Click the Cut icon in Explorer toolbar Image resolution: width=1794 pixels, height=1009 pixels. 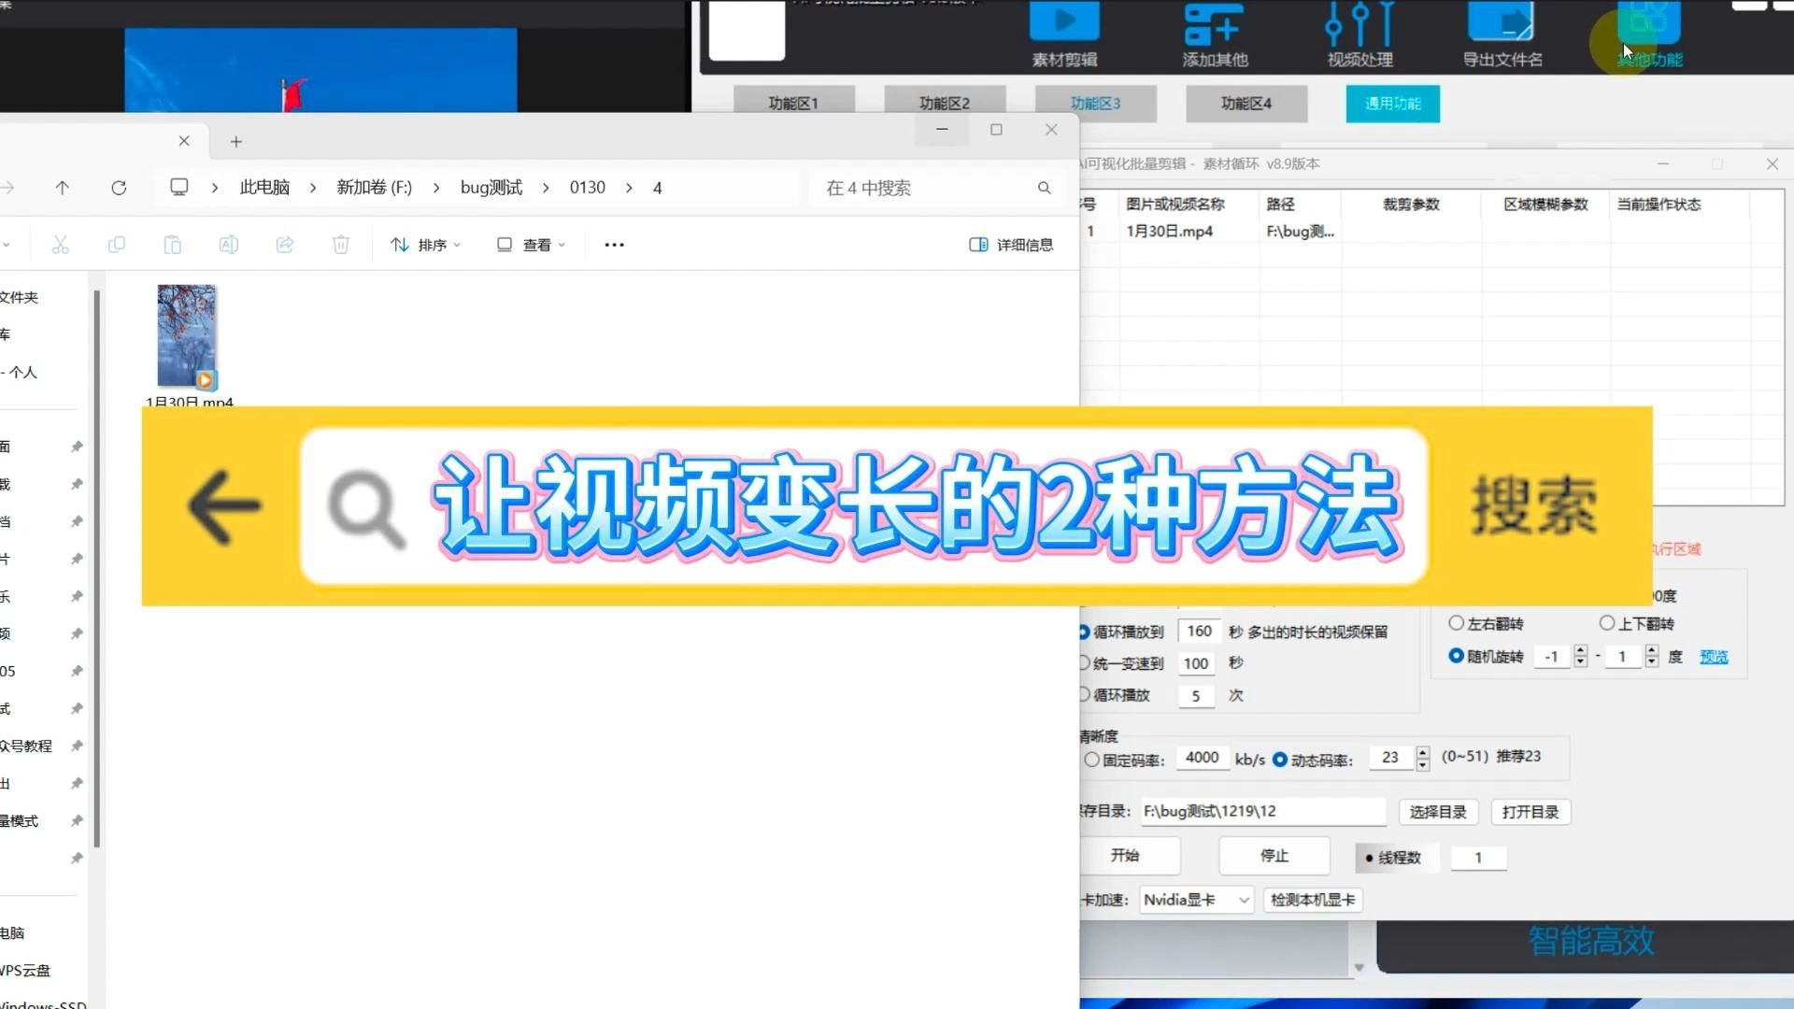point(60,244)
